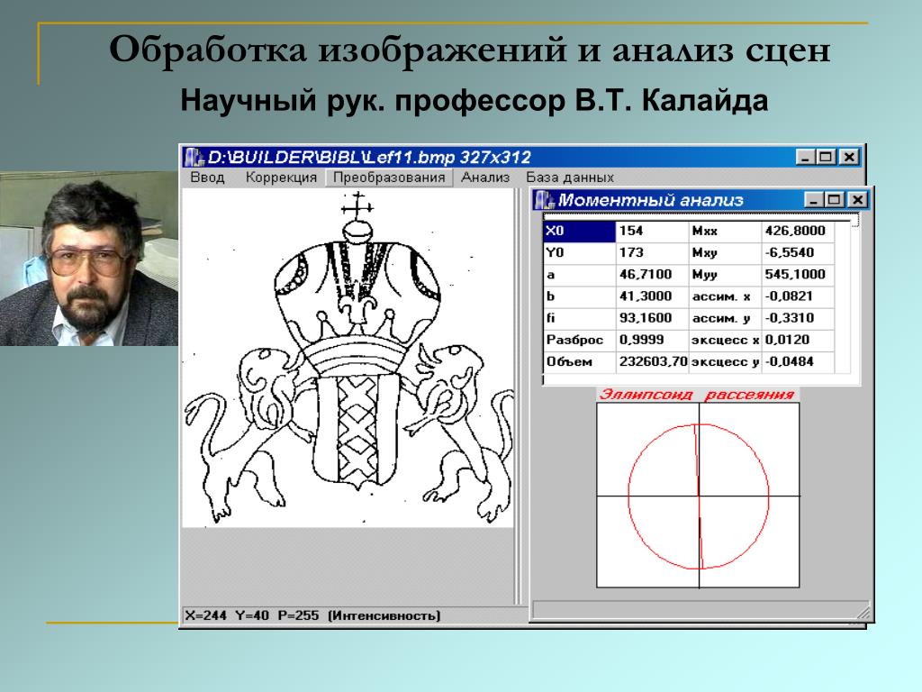Click the Mxx value 426,8000 cell

click(797, 232)
